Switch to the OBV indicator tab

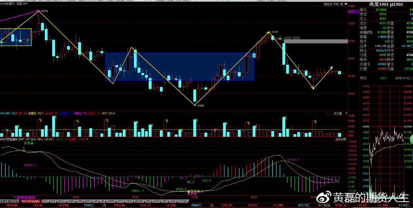tap(165, 201)
